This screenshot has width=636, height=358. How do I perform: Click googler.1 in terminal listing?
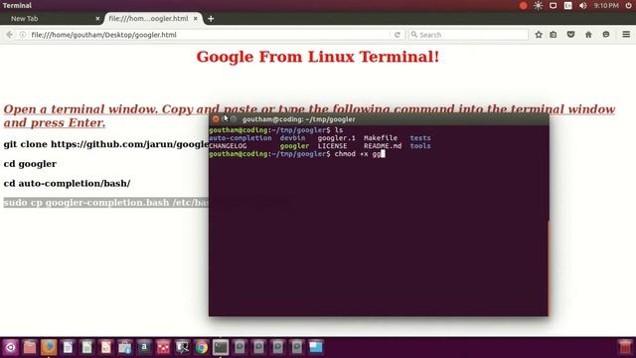(x=336, y=138)
